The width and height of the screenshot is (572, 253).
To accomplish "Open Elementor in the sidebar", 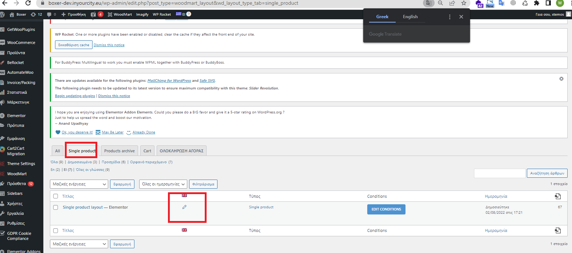I will click(16, 116).
